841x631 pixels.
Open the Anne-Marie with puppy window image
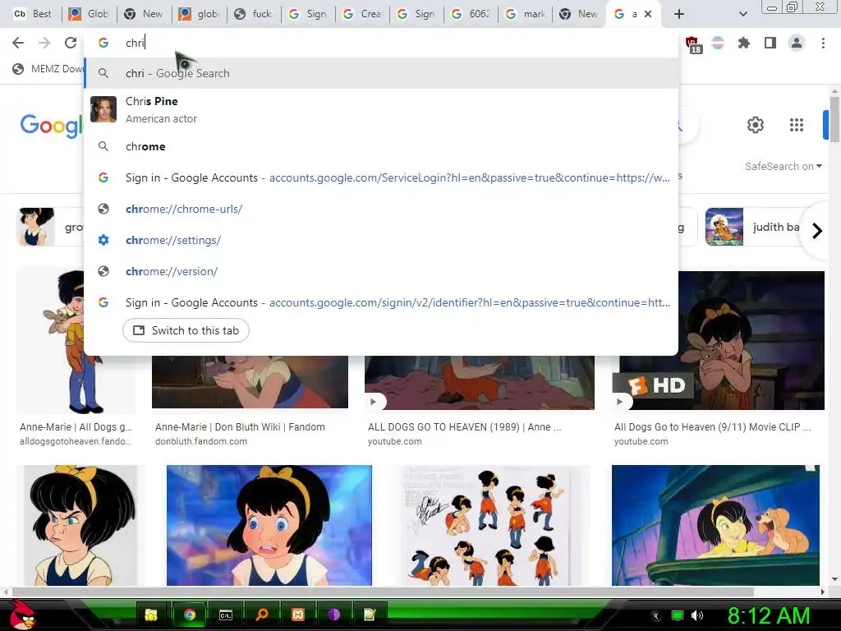click(715, 525)
